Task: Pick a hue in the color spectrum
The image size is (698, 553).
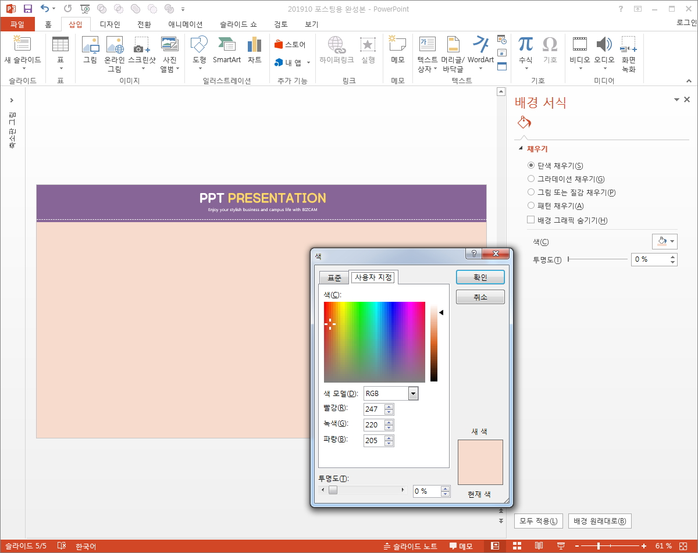Action: [375, 342]
